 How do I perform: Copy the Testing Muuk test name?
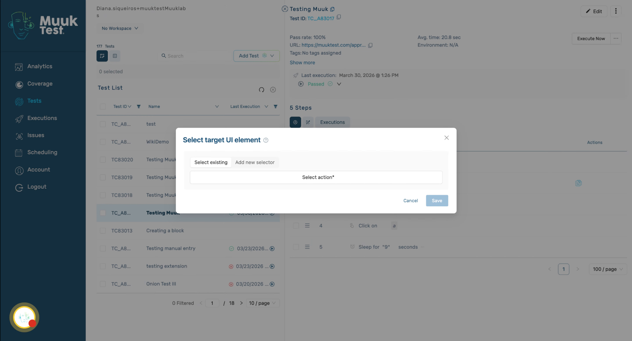332,9
